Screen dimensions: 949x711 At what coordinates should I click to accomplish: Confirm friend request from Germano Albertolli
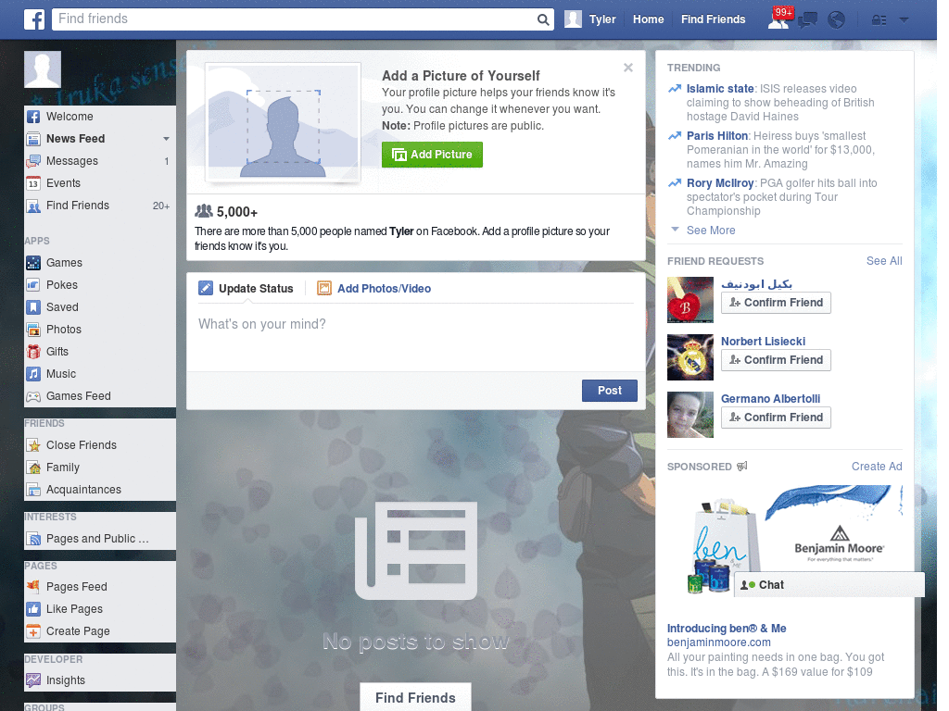point(776,418)
